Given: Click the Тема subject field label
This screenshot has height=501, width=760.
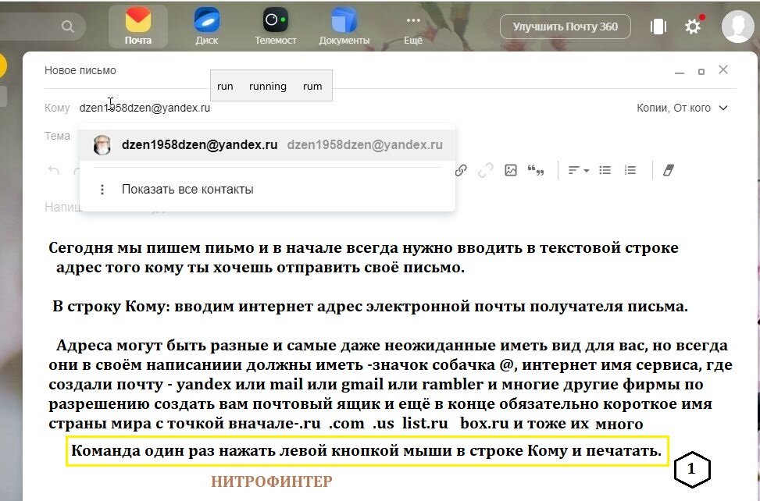Looking at the screenshot, I should tap(57, 136).
